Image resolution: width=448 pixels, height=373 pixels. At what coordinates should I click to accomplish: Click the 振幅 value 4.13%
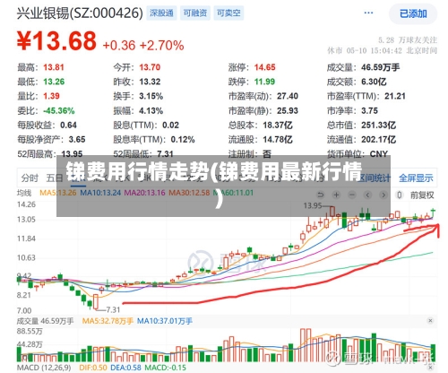(151, 111)
